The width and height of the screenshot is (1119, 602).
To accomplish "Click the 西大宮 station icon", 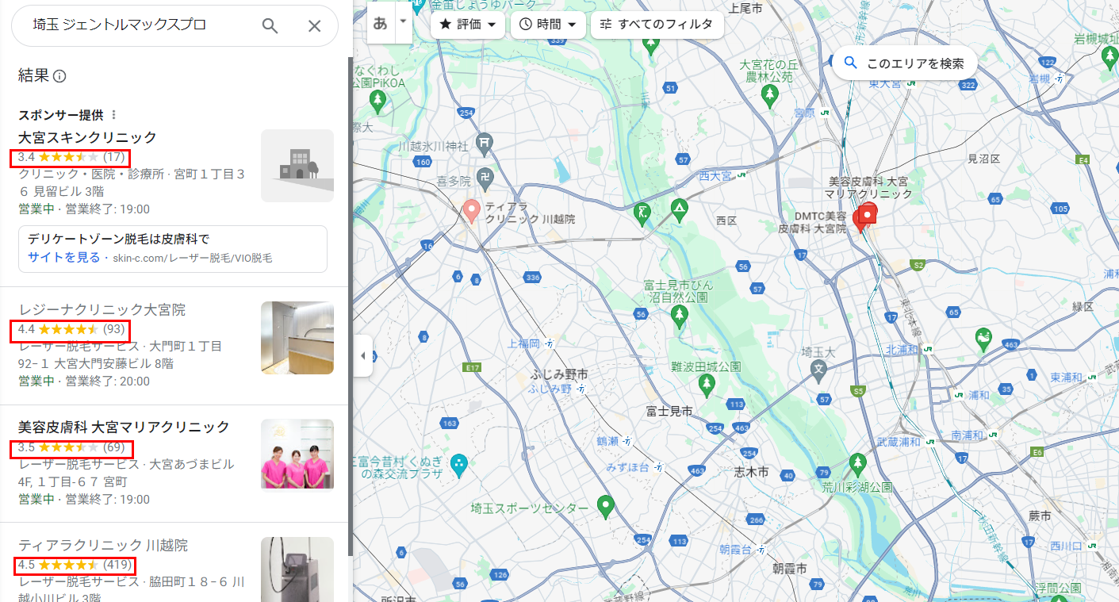I will point(741,175).
